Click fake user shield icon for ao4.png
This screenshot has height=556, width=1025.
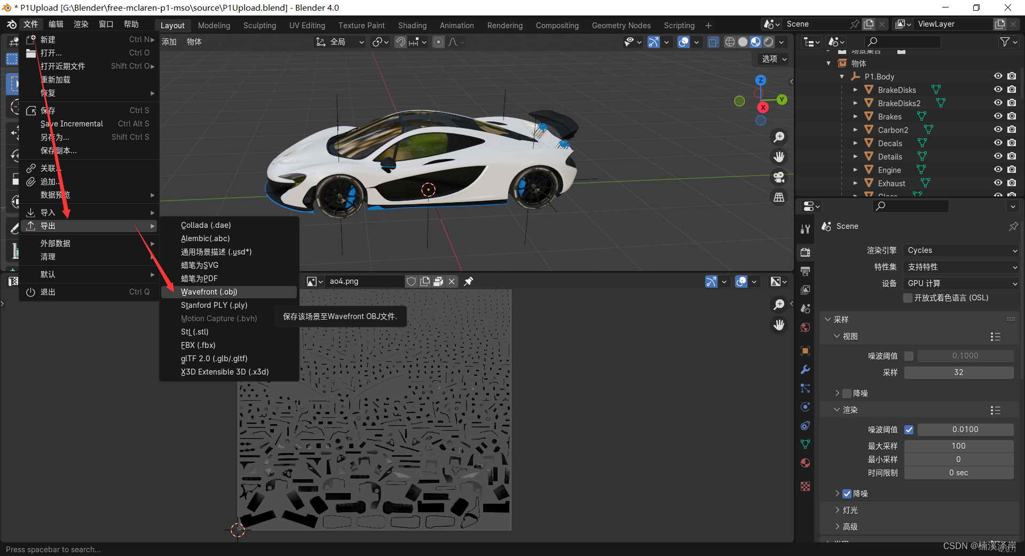tap(411, 281)
